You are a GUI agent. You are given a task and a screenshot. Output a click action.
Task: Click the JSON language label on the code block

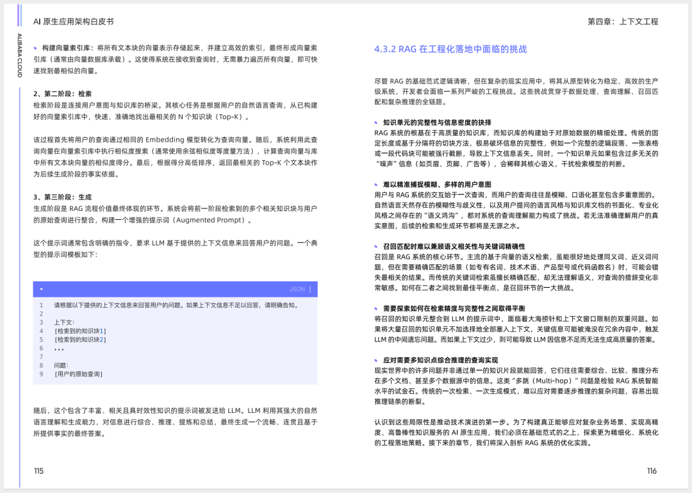coord(297,289)
